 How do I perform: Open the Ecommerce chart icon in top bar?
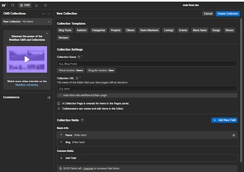(37, 5)
